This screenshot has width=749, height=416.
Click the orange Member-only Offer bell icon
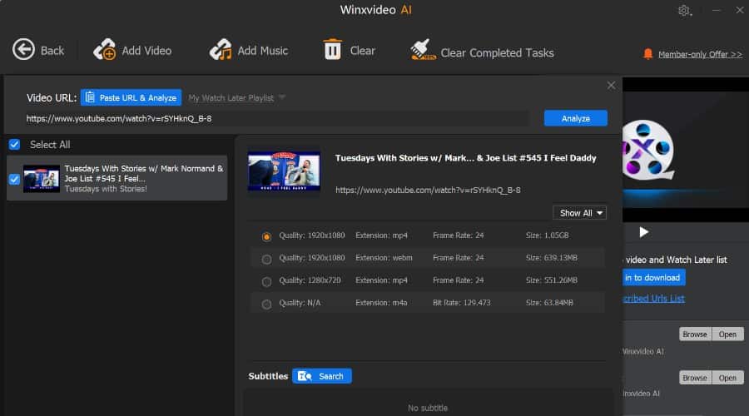647,54
